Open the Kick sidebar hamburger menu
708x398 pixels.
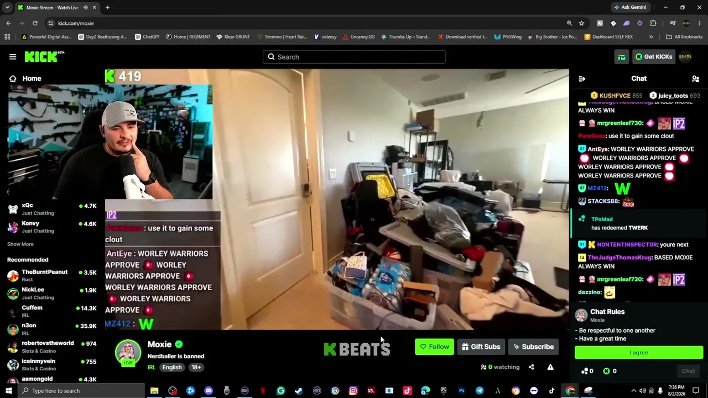(x=13, y=56)
